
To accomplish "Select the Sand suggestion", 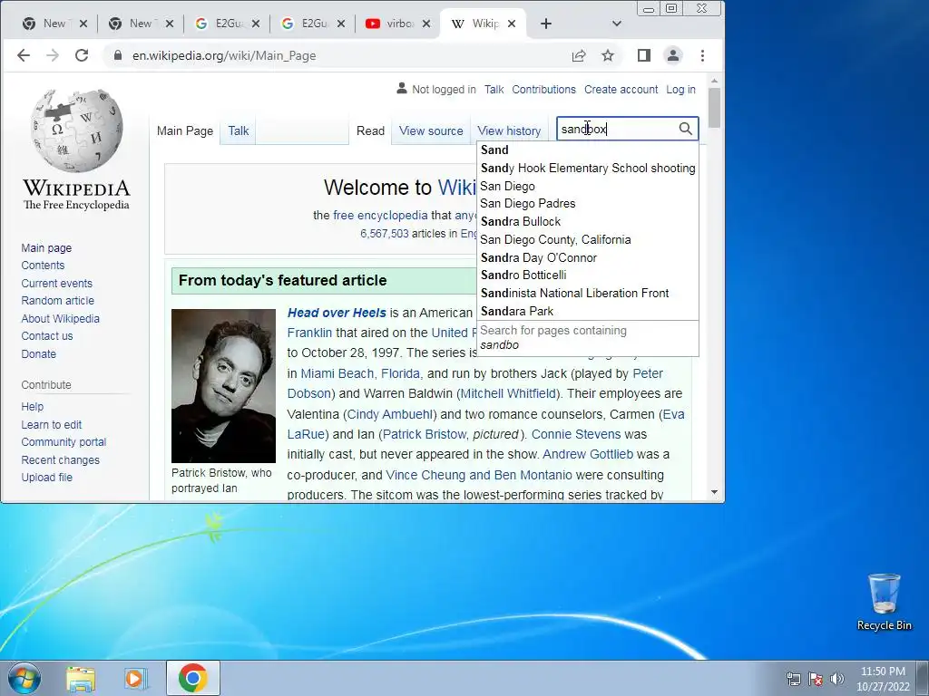I will pos(588,150).
